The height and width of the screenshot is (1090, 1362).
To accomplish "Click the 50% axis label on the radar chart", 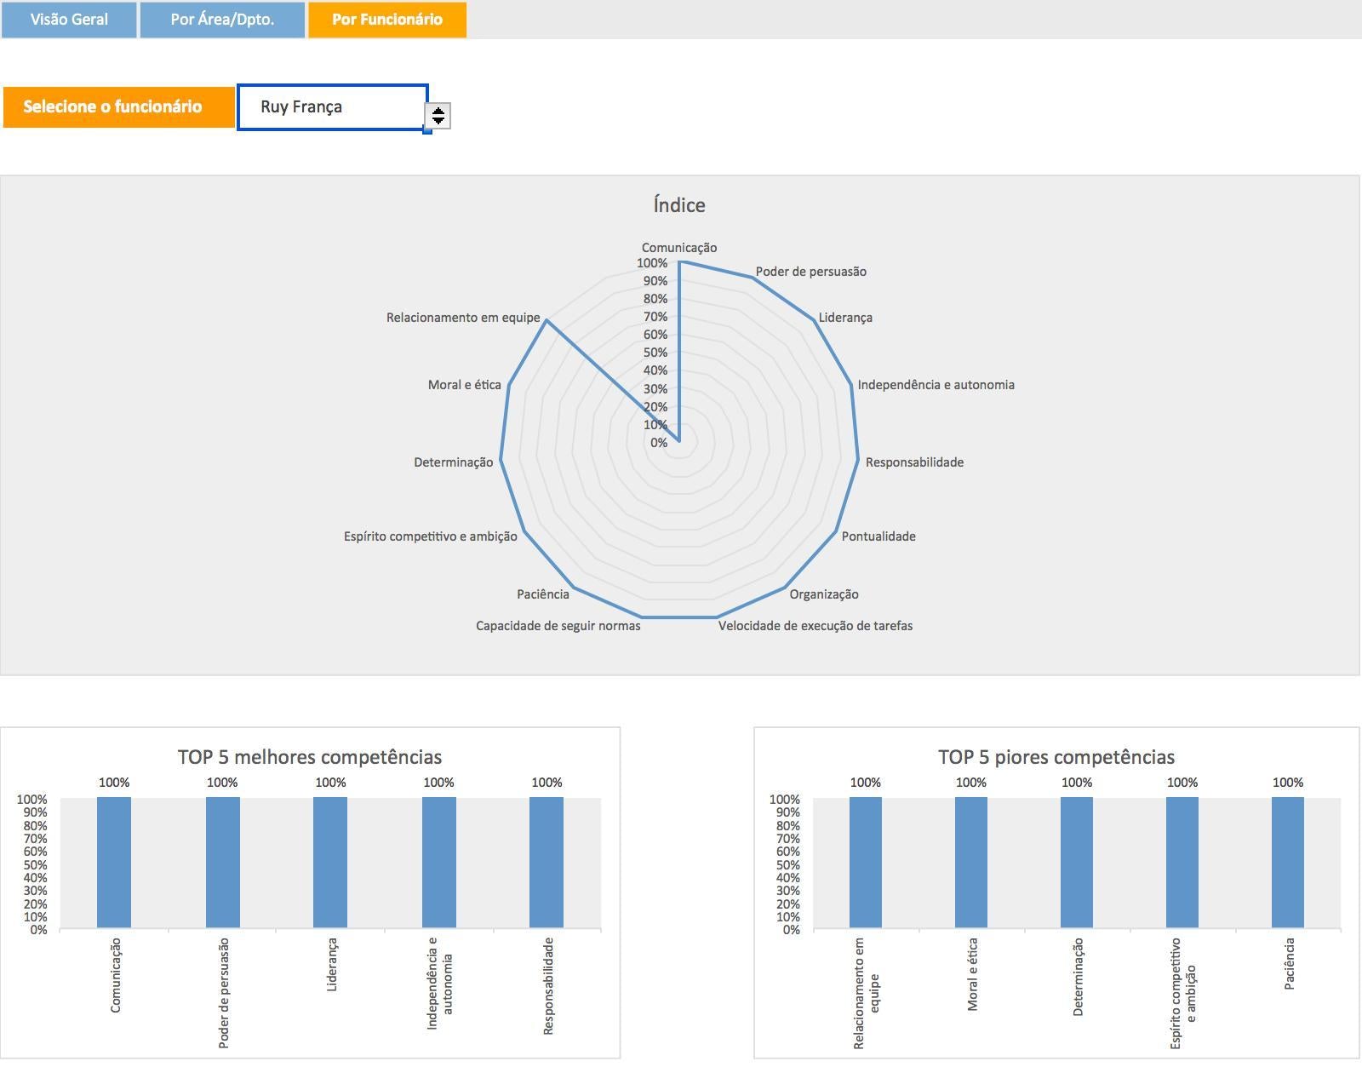I will (655, 353).
